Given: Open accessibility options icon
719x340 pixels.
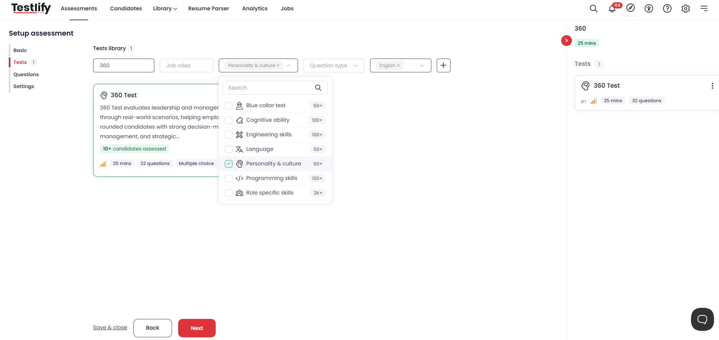Looking at the screenshot, I should point(649,8).
